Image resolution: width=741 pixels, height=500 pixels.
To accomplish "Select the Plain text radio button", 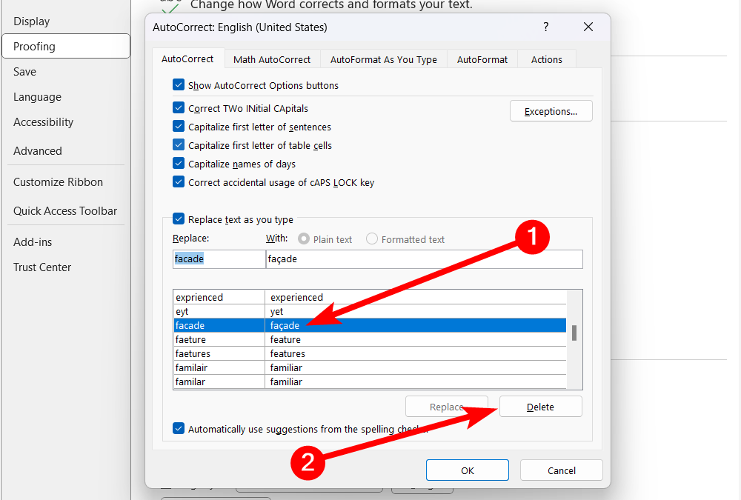I will click(304, 239).
